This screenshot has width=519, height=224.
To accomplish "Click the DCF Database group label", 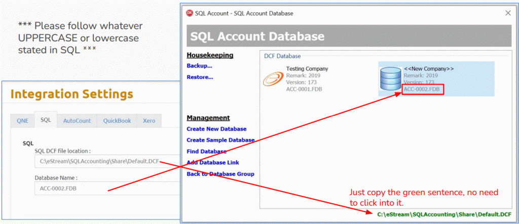I will 282,56.
